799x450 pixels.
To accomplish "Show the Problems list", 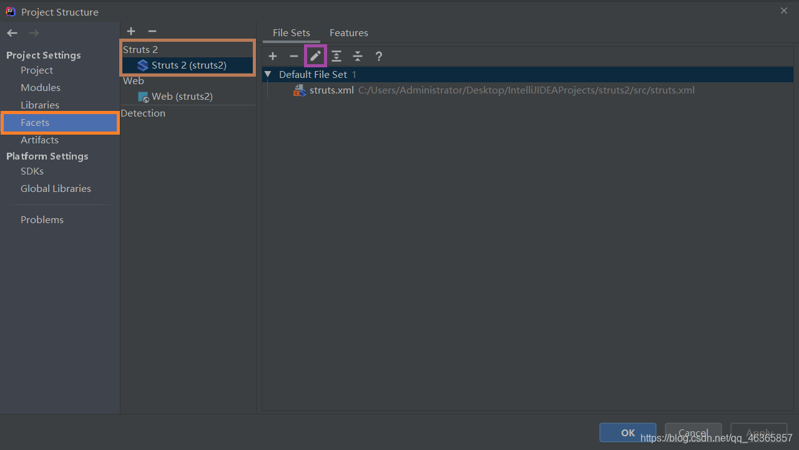I will coord(42,220).
